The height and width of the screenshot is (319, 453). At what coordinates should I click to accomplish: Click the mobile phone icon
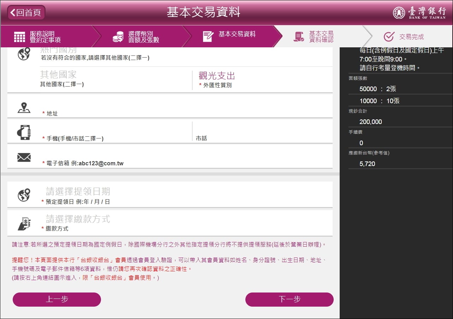tap(24, 132)
